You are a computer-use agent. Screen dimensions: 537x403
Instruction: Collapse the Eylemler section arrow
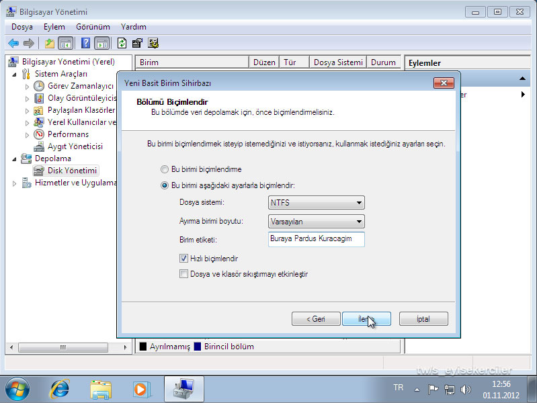tap(522, 79)
